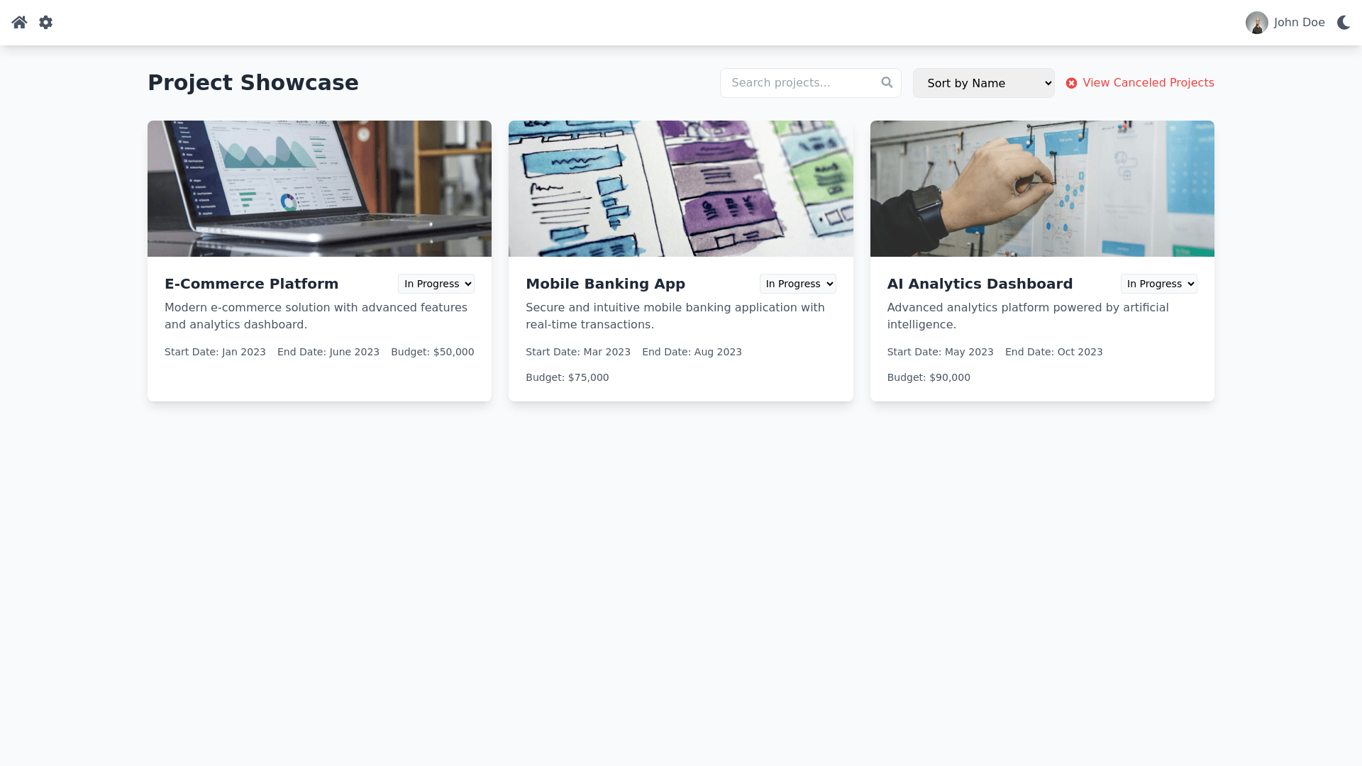This screenshot has height=766, width=1362.
Task: Open the settings gear icon
Action: (x=46, y=23)
